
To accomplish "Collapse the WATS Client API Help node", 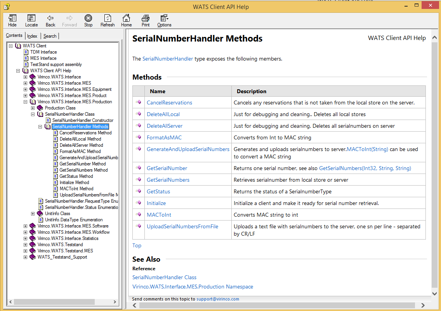I will coord(18,71).
